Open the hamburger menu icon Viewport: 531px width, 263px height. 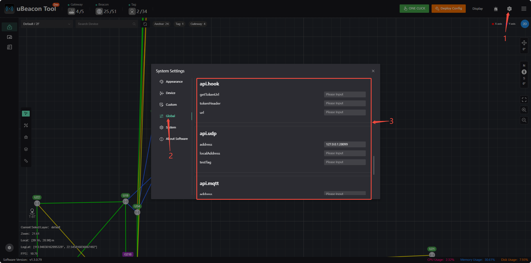(524, 9)
